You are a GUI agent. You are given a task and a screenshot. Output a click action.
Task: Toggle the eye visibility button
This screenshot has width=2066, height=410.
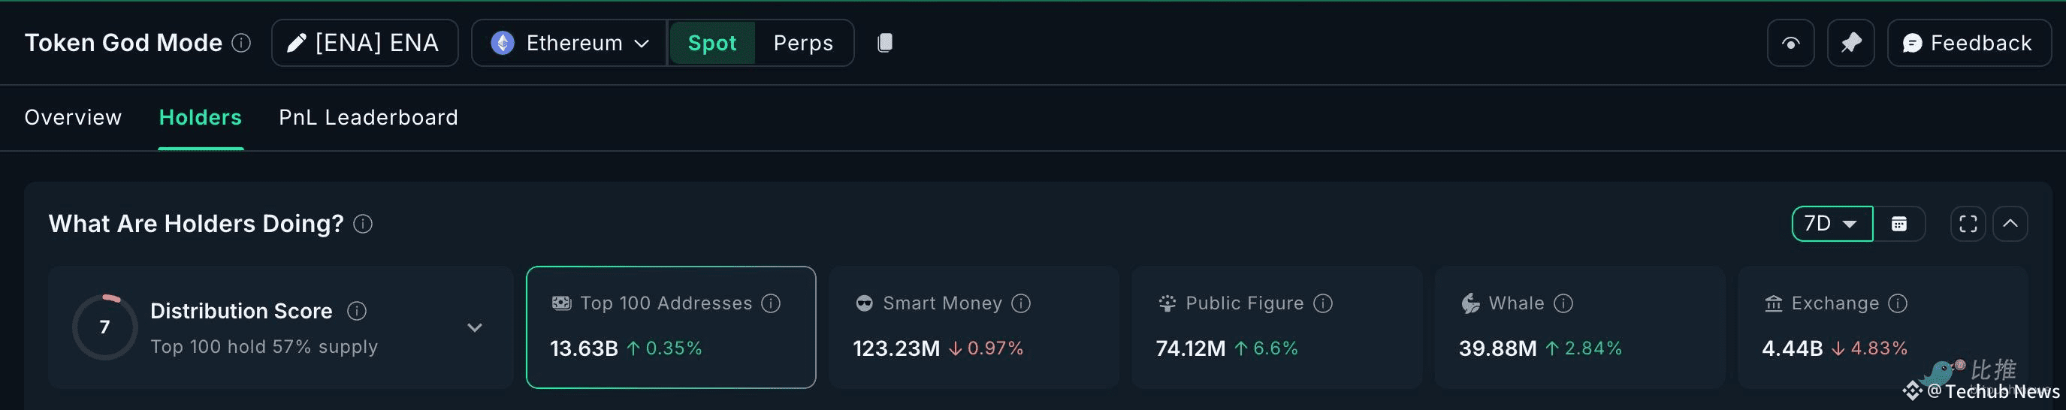tap(1790, 43)
